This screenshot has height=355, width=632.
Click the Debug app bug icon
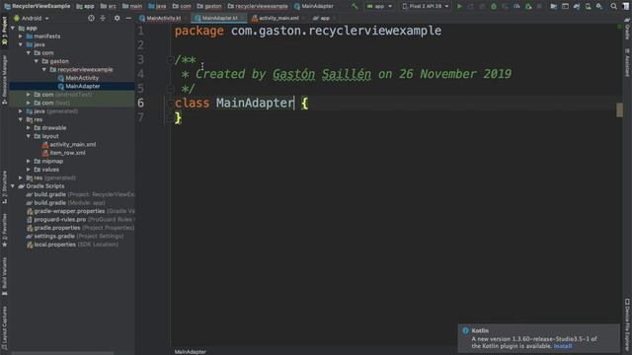(x=494, y=6)
